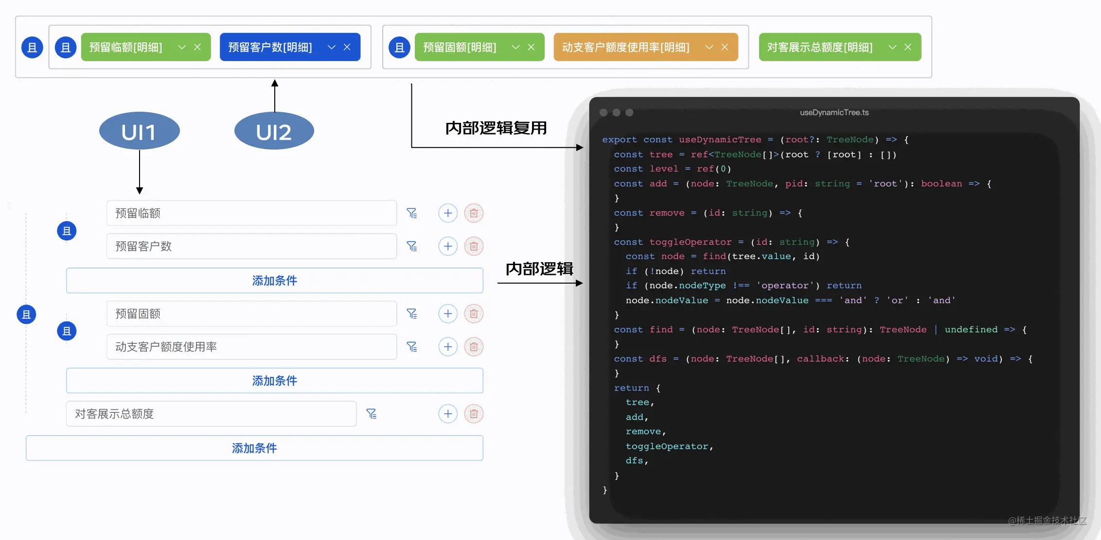The width and height of the screenshot is (1101, 540).
Task: Toggle the 且 operator beside 预留固额 group
Action: (x=67, y=331)
